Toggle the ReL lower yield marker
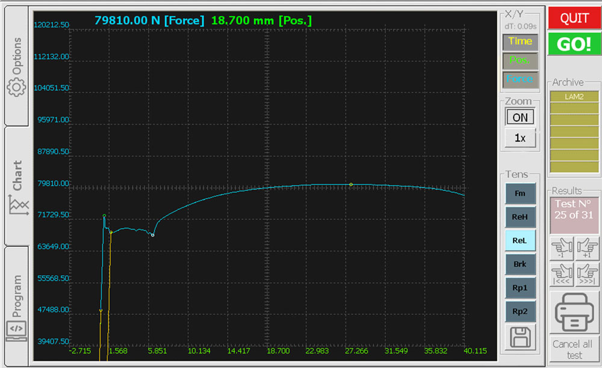The width and height of the screenshot is (602, 368). (x=519, y=240)
